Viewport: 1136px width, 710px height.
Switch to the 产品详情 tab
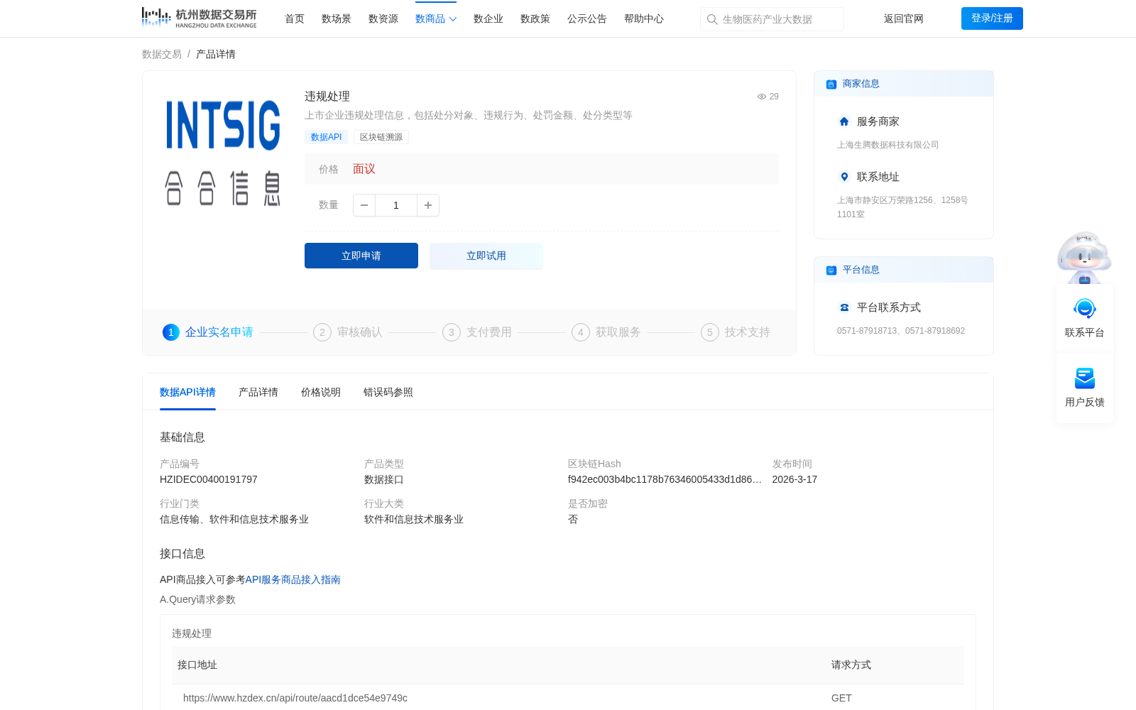click(258, 392)
